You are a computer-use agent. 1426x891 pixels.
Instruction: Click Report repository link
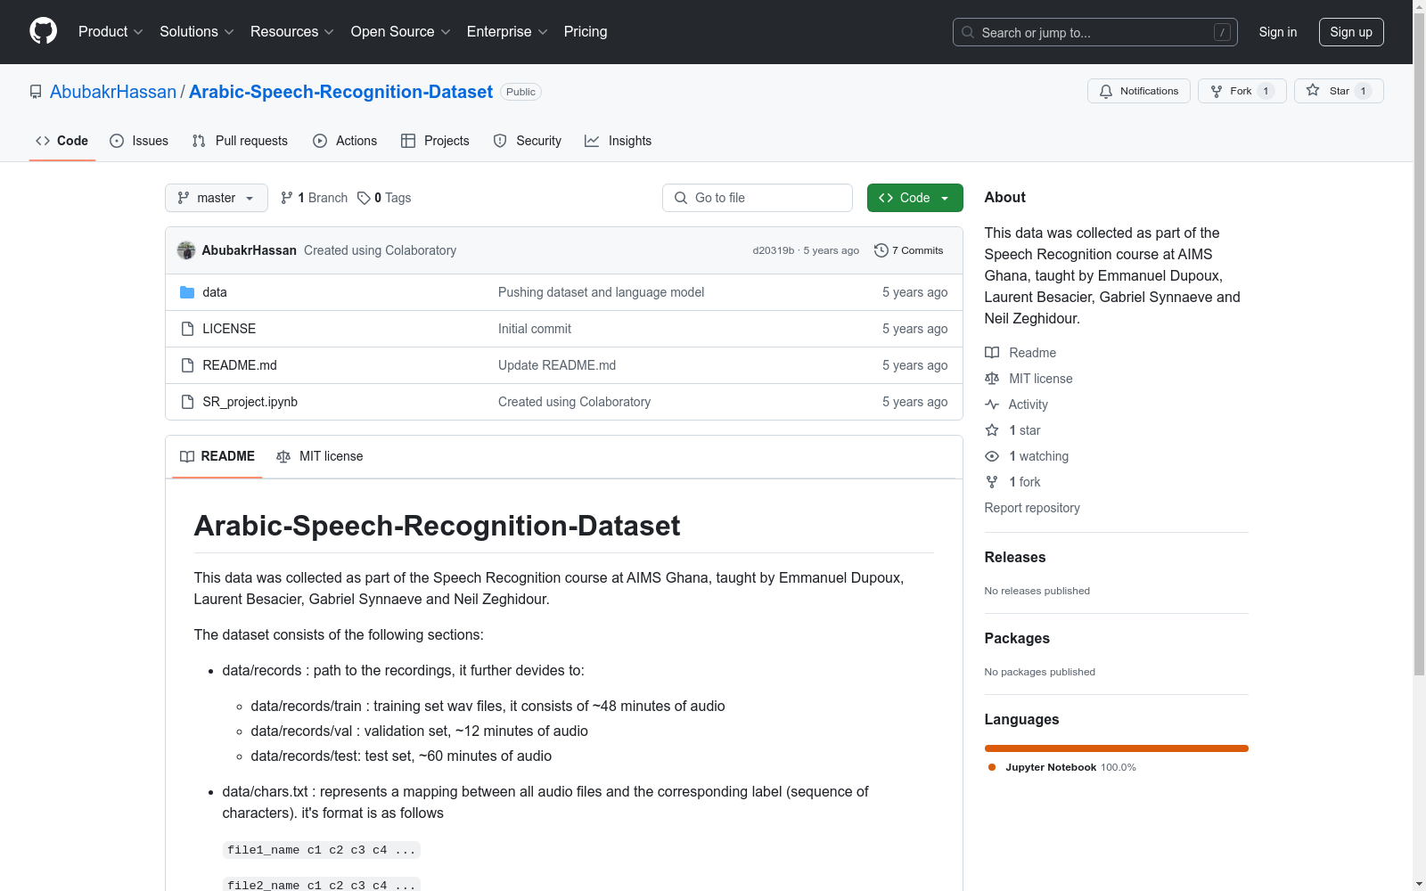click(x=1032, y=508)
